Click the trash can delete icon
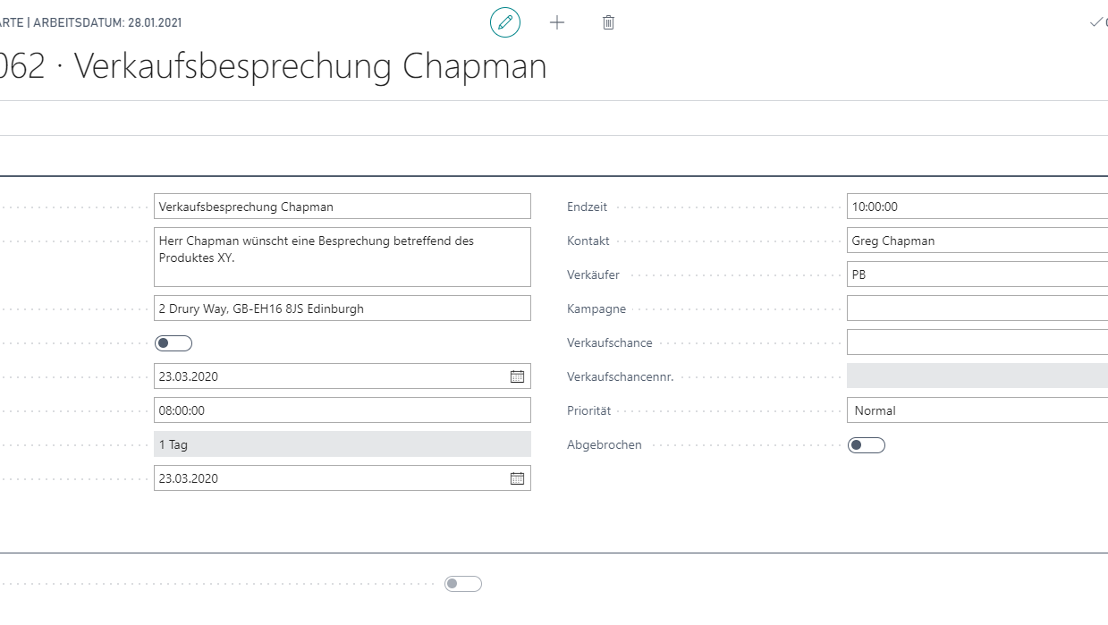Image resolution: width=1108 pixels, height=625 pixels. [608, 22]
